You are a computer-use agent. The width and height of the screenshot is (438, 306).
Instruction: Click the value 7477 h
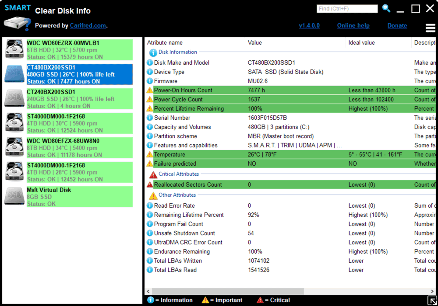pos(256,90)
